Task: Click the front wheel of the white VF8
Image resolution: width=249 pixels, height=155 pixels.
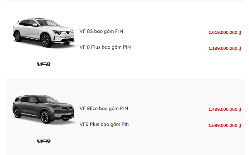Action: pyautogui.click(x=45, y=41)
